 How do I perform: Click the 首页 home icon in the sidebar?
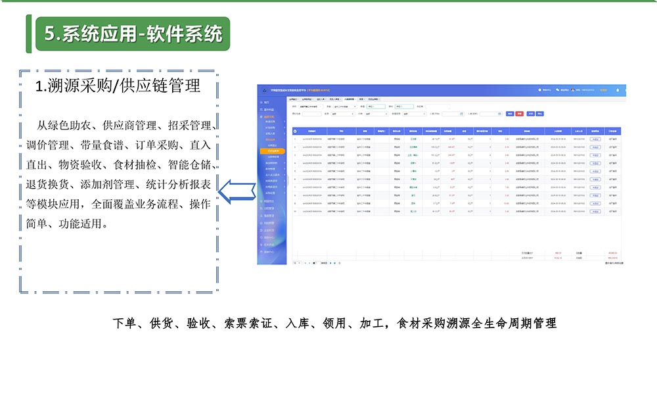click(261, 103)
